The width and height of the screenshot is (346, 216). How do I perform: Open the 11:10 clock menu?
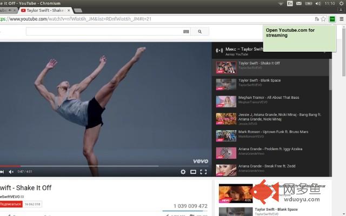click(330, 3)
